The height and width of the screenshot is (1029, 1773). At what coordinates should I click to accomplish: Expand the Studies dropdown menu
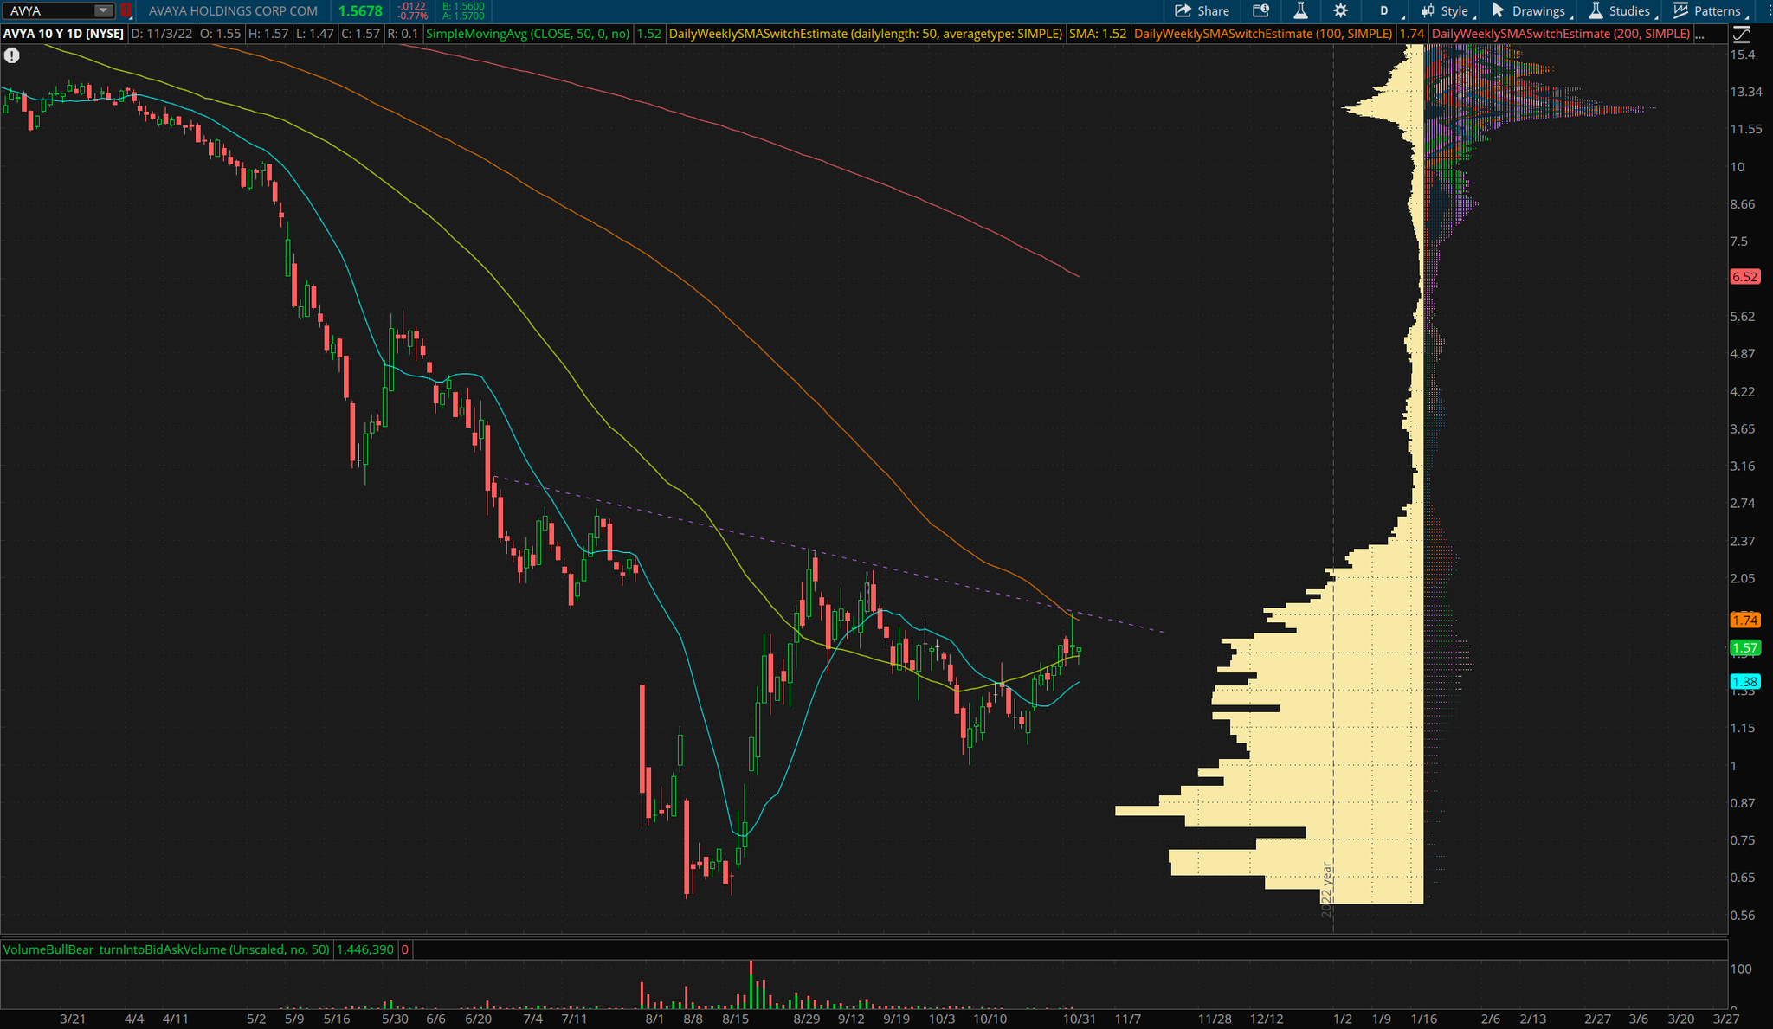[1657, 16]
